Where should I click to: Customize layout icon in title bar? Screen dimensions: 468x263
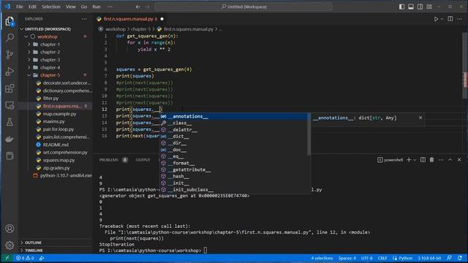point(429,7)
